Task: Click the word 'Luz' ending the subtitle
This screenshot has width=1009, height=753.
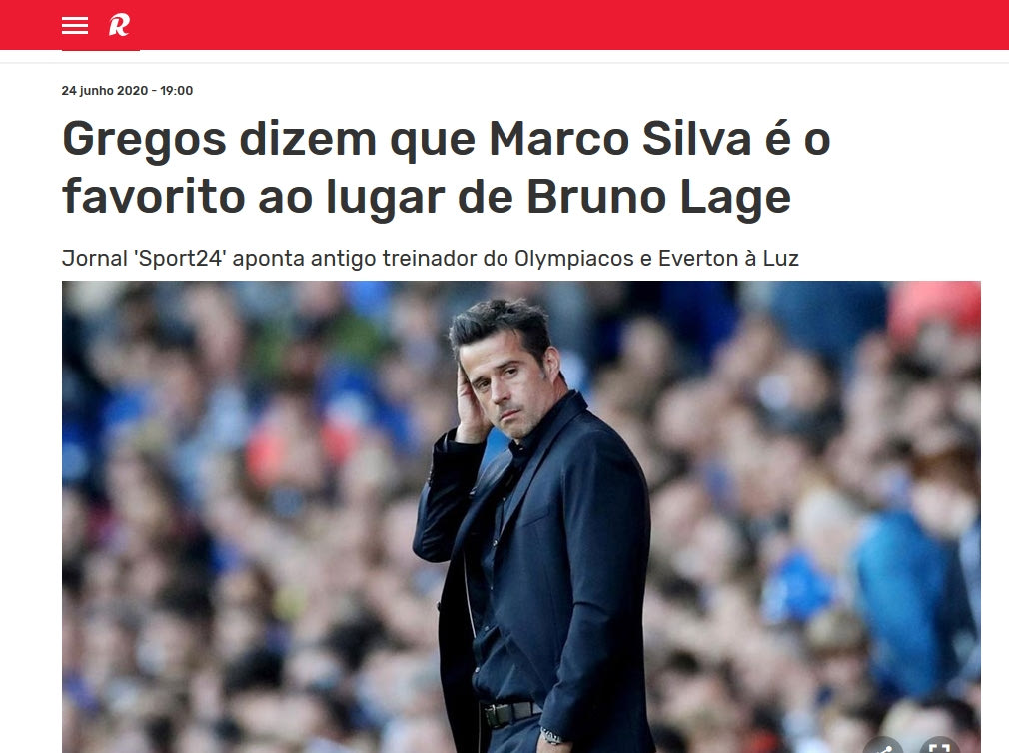Action: (x=780, y=259)
